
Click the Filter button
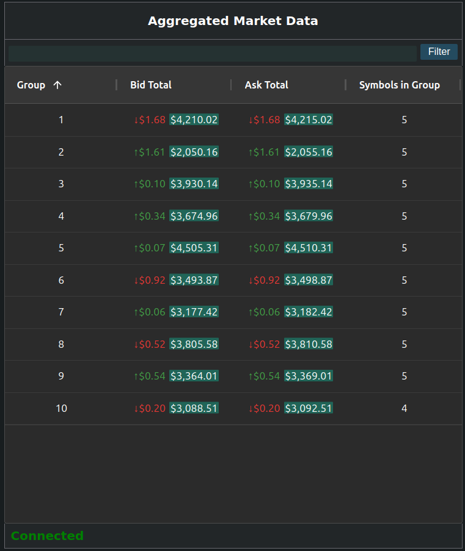pos(439,52)
